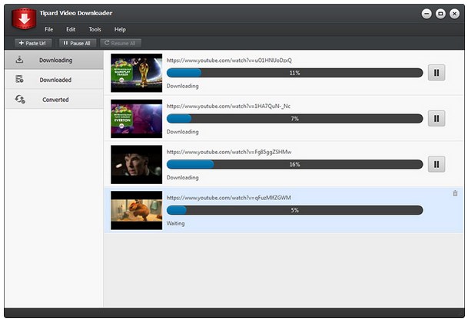
Task: Click the pause icon in Pause All
Action: click(65, 43)
